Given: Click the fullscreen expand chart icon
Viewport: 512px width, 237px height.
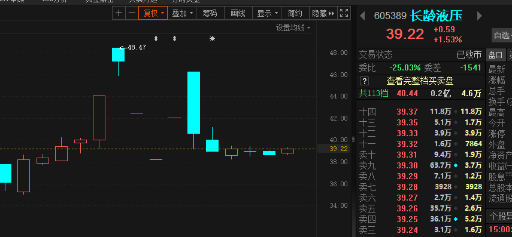Looking at the screenshot, I should tap(344, 13).
